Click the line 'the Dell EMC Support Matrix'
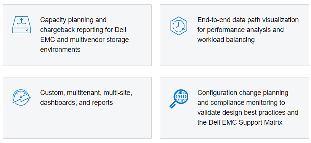Screen dimensions: 311x143 (x=240, y=122)
